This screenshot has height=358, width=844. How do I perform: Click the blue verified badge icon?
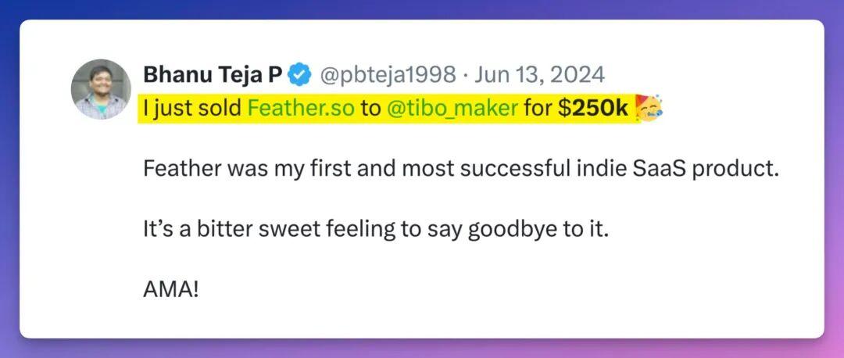pos(299,75)
